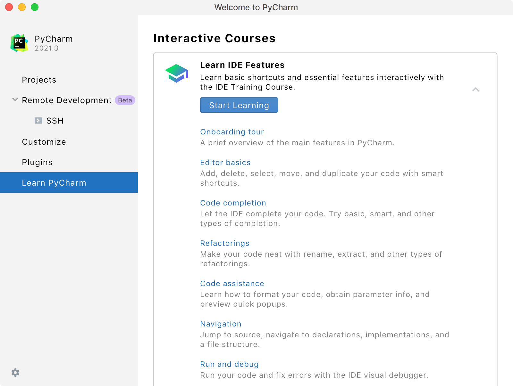Collapse the Remote Development section chevron
The width and height of the screenshot is (513, 386).
(x=15, y=100)
